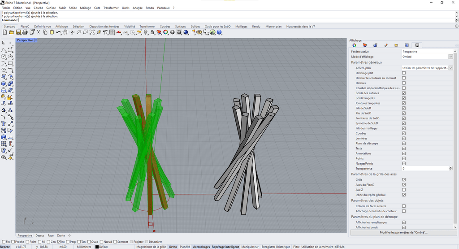Viewport: 459px width, 249px height.
Task: Select the Pan hand tool
Action: [65, 32]
